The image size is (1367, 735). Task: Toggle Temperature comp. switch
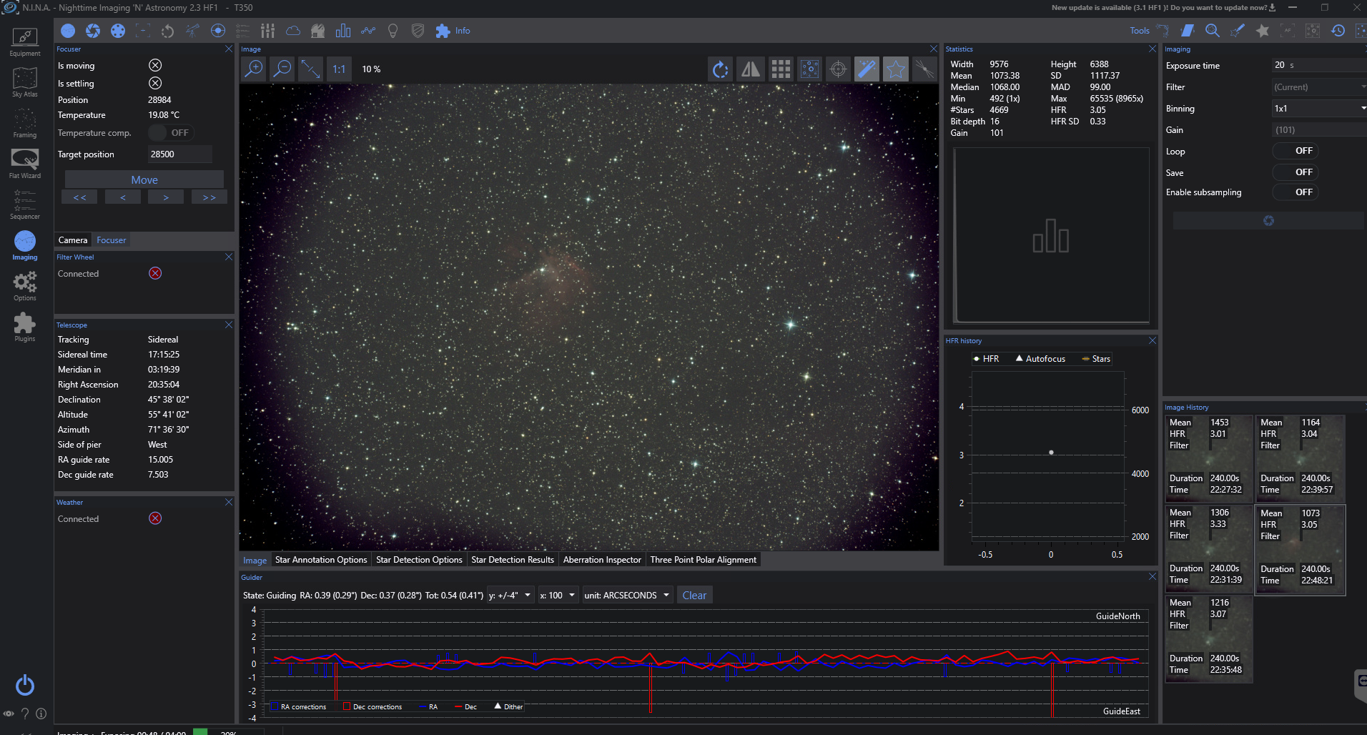point(170,133)
